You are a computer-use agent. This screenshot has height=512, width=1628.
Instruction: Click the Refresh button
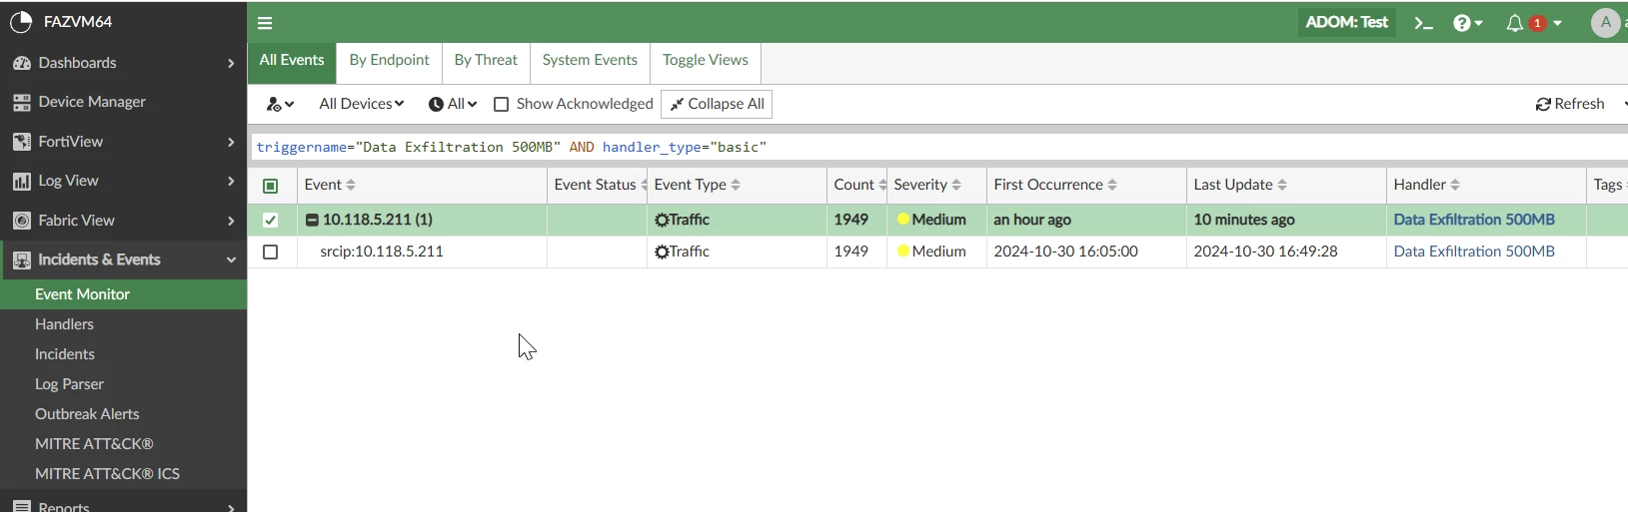pyautogui.click(x=1570, y=104)
